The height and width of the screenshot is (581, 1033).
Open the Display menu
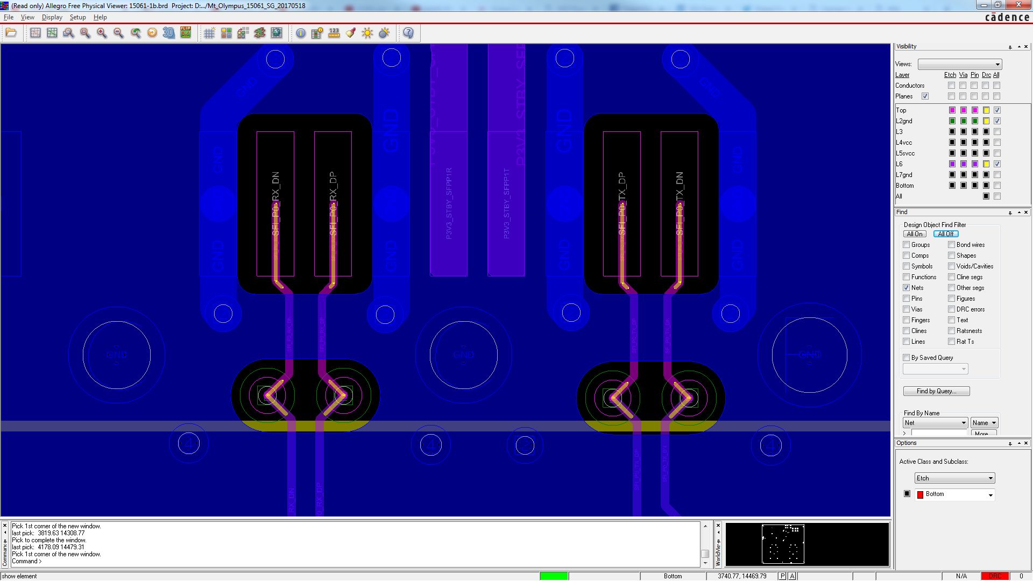coord(52,17)
